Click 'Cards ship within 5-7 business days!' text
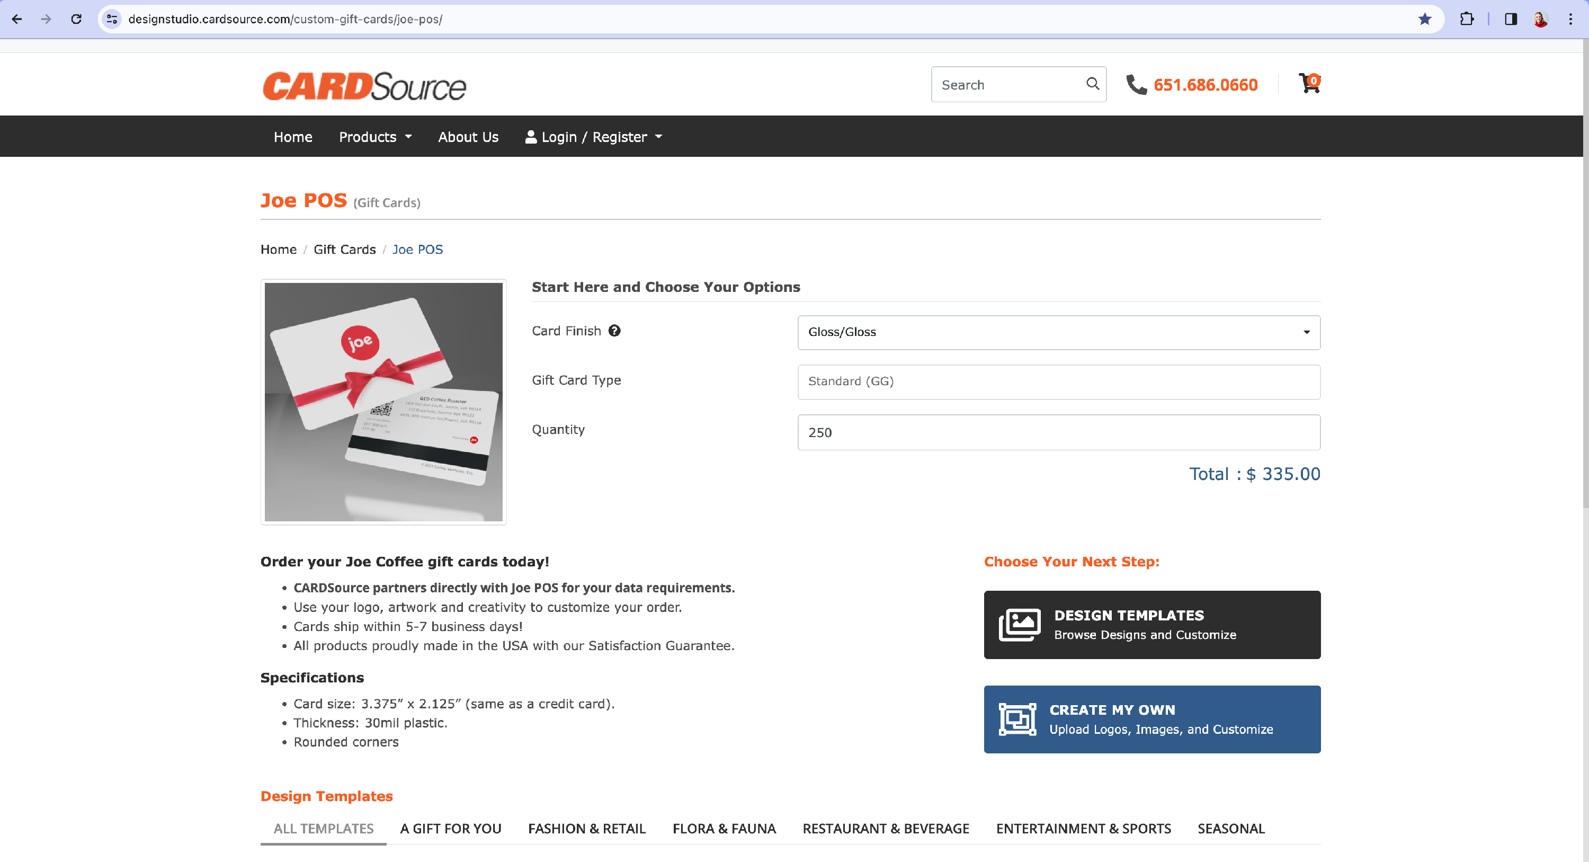Viewport: 1589px width, 862px height. (x=408, y=626)
